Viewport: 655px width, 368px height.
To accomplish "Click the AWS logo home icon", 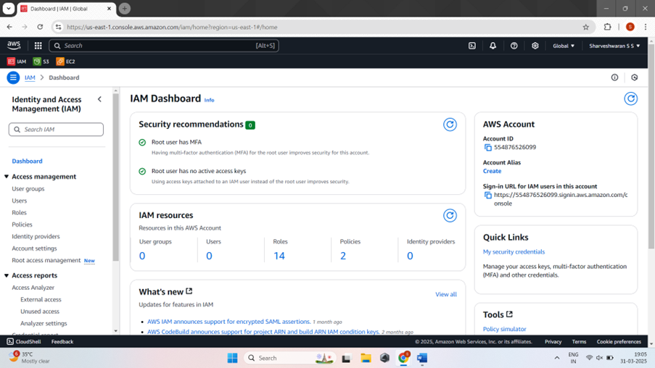I will tap(14, 45).
